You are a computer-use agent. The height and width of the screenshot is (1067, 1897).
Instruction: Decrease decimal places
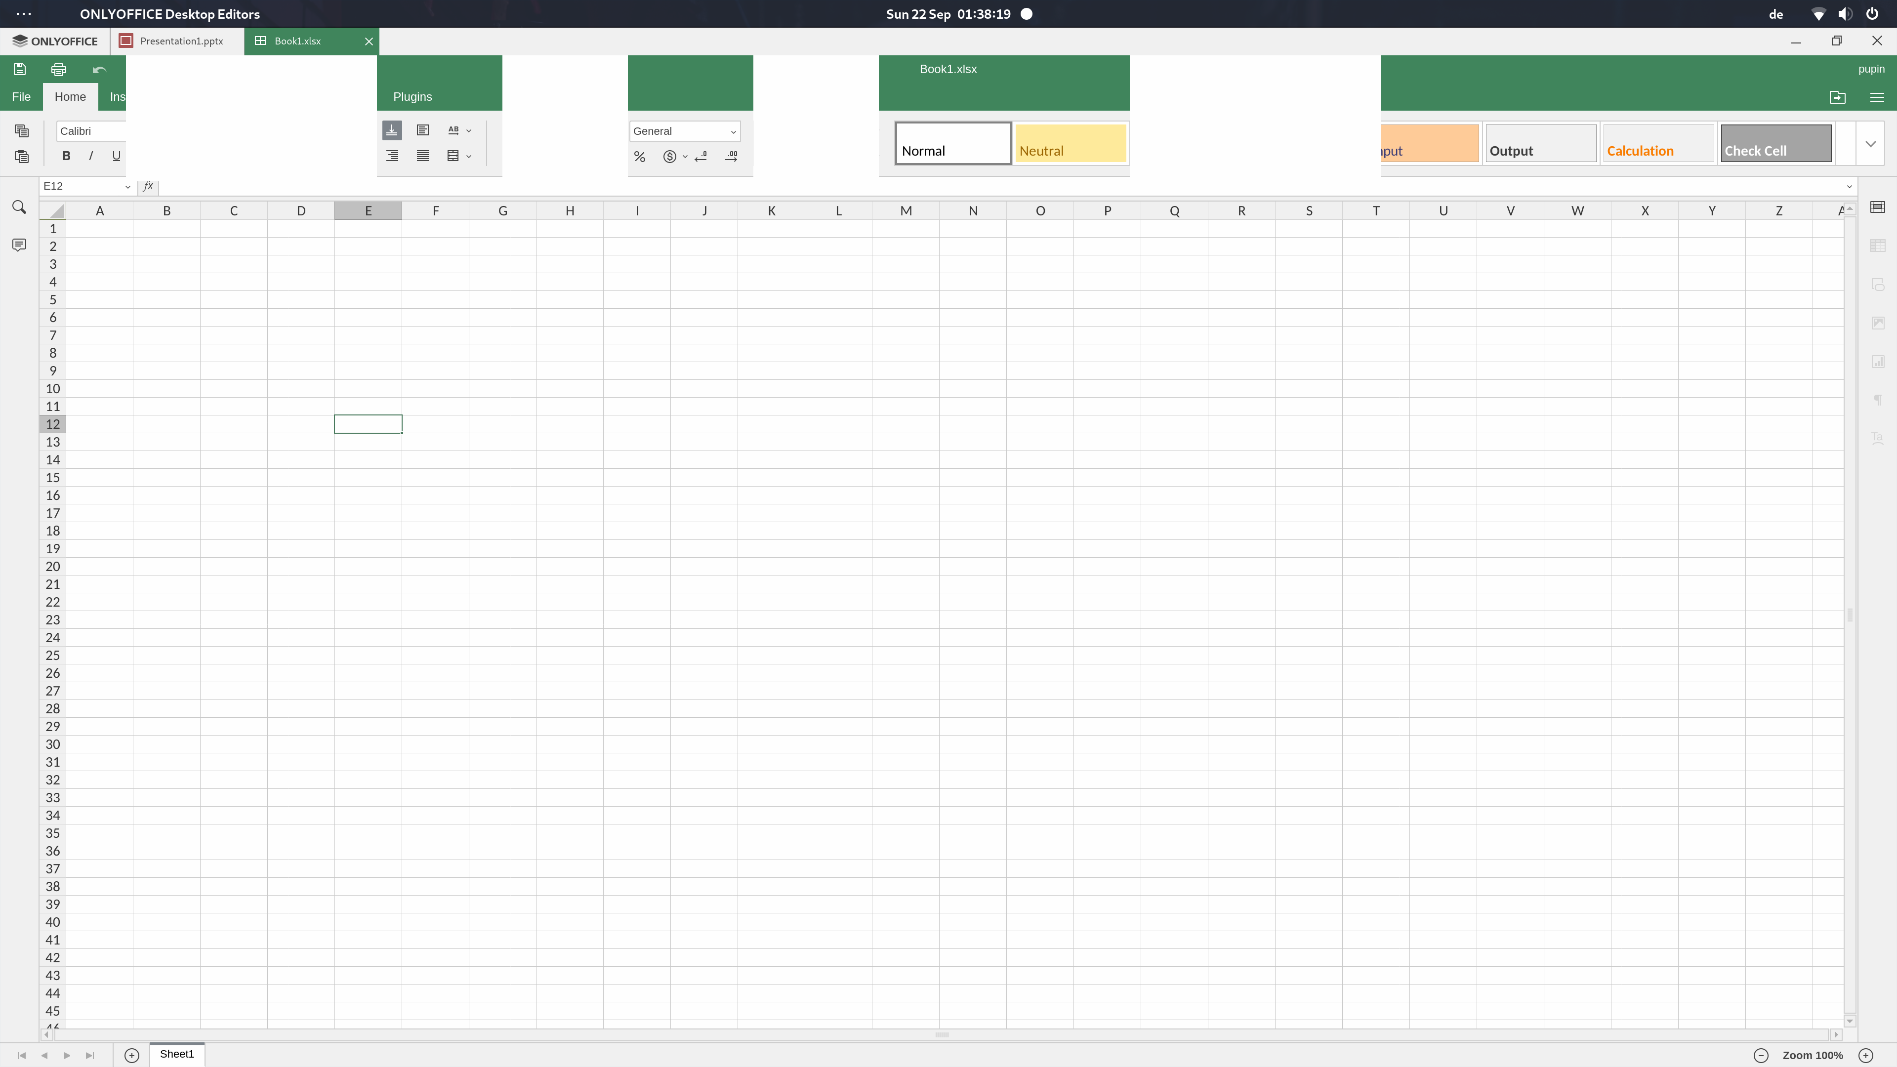pyautogui.click(x=701, y=156)
